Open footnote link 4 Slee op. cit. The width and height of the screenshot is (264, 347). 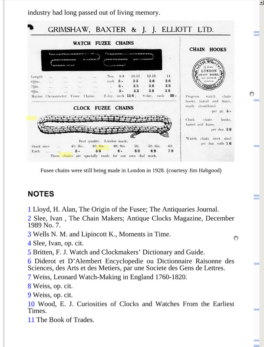(29, 243)
